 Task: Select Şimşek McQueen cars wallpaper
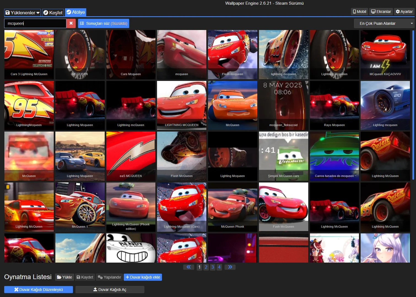point(283,156)
